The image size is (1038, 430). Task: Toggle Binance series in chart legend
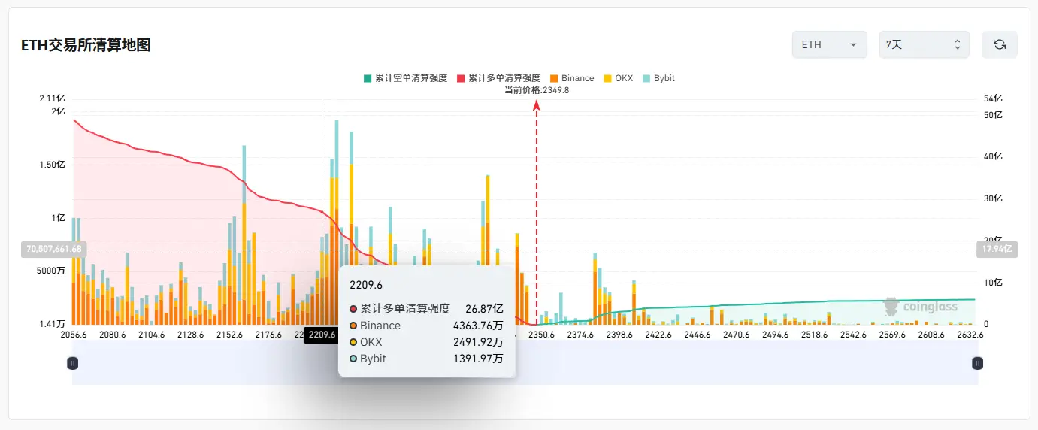tap(571, 78)
